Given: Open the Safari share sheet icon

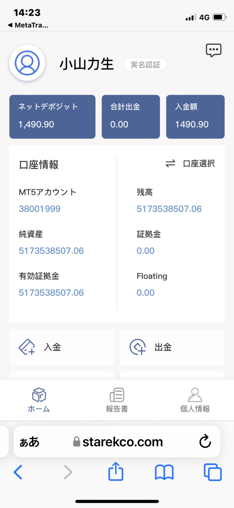Looking at the screenshot, I should click(116, 473).
